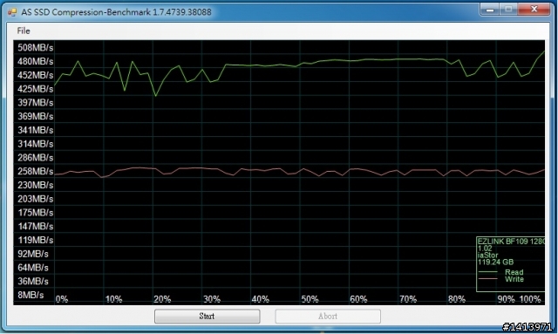This screenshot has height=334, width=558.
Task: Click the 1.02 firmware version text
Action: [x=485, y=249]
